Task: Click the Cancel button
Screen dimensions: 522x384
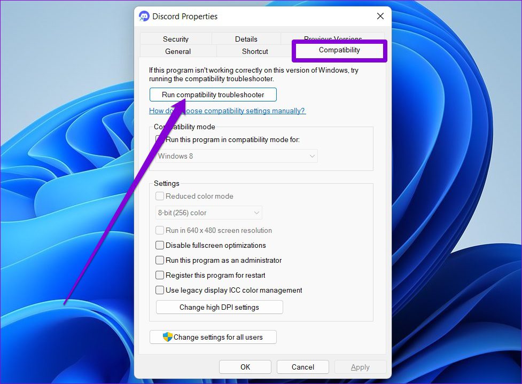Action: point(303,367)
